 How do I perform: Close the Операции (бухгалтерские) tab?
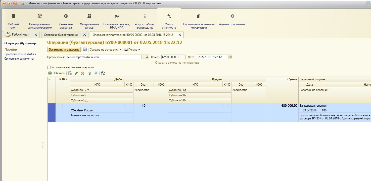click(x=84, y=35)
